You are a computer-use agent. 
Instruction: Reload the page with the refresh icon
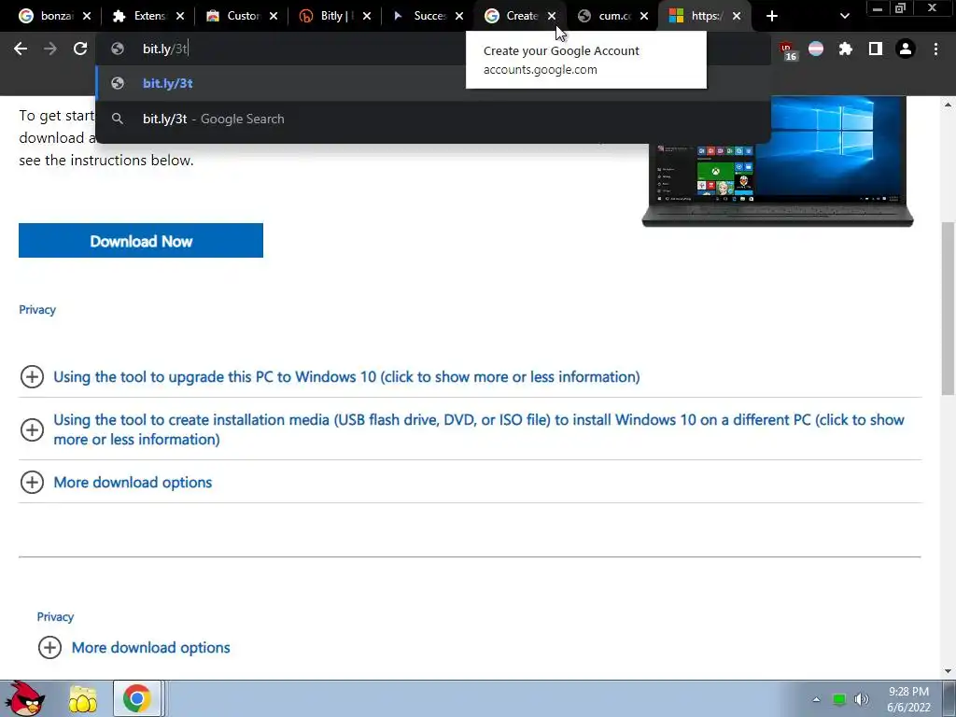point(80,49)
